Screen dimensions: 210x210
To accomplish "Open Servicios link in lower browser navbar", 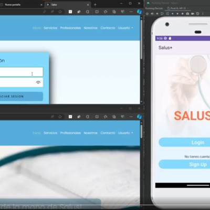I will (50, 133).
